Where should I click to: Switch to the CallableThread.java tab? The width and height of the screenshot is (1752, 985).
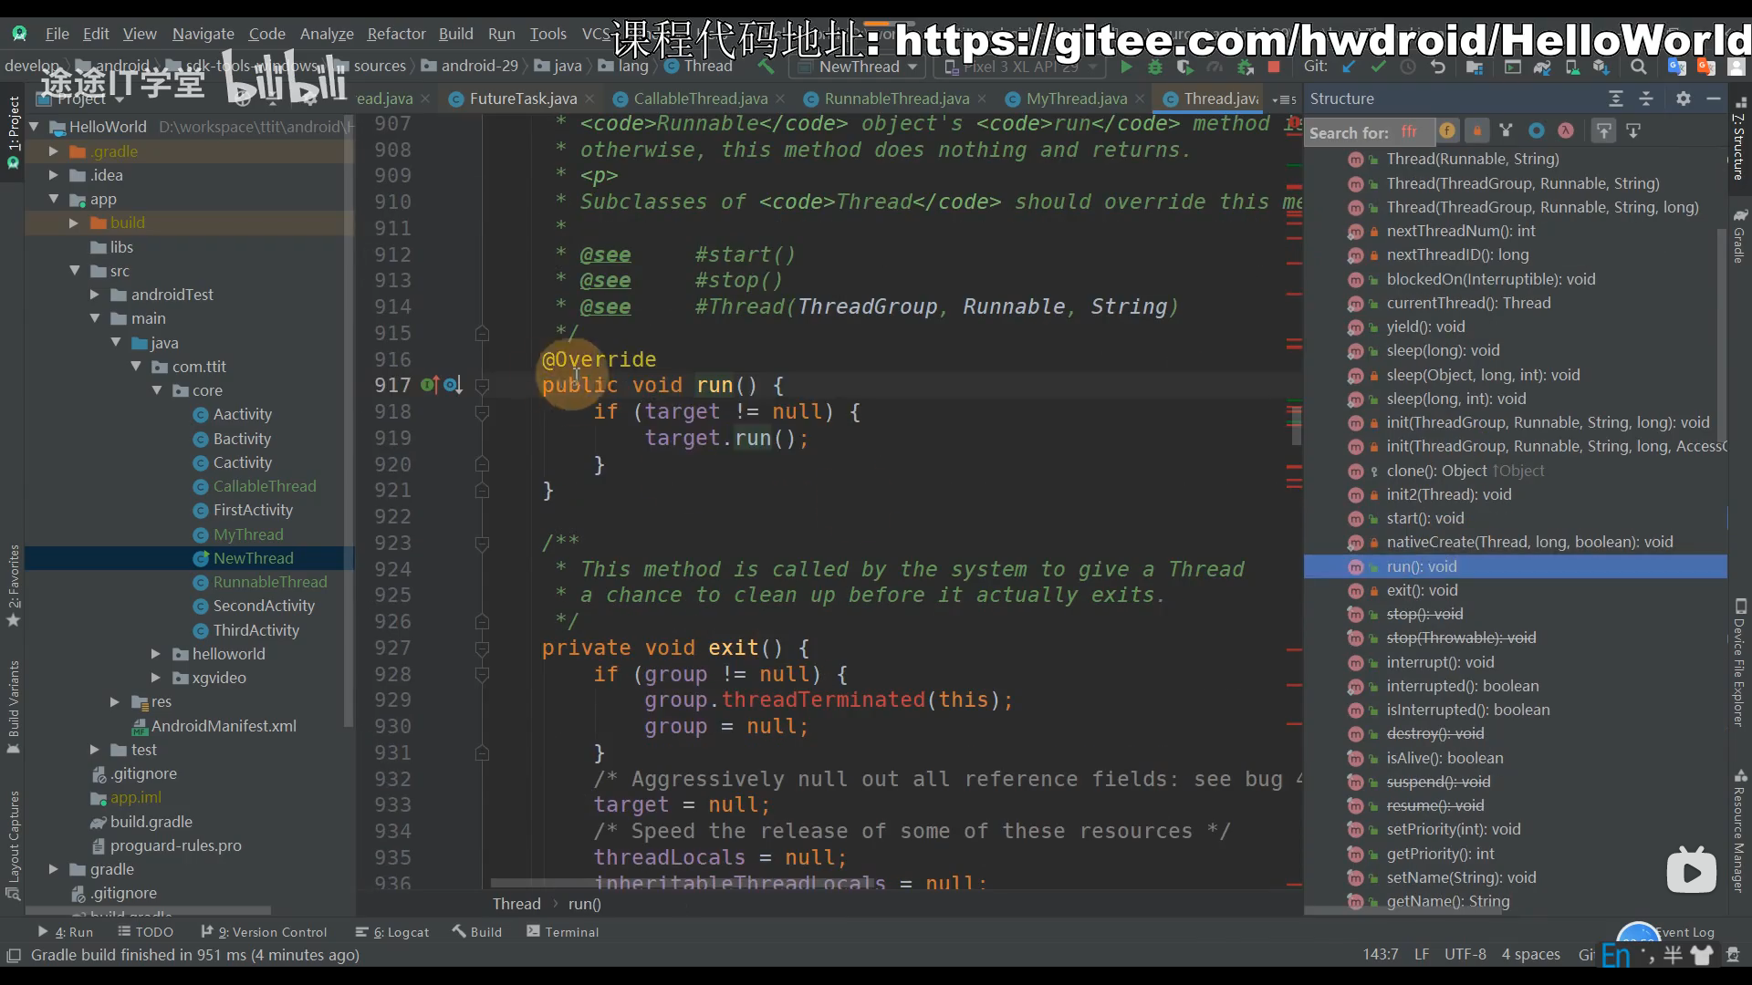pyautogui.click(x=700, y=98)
